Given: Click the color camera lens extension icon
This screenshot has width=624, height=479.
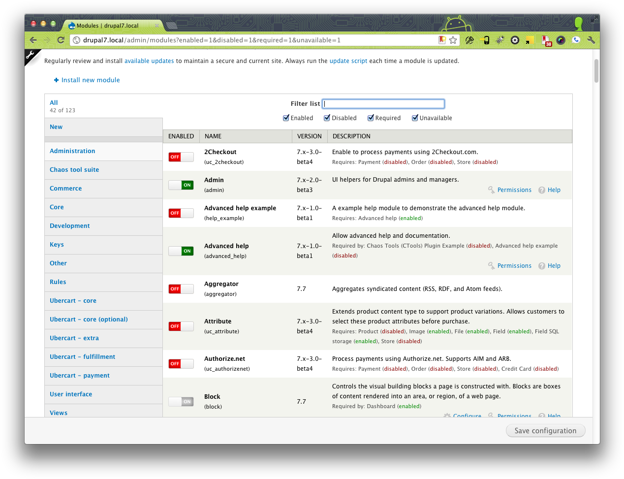Looking at the screenshot, I should click(561, 40).
